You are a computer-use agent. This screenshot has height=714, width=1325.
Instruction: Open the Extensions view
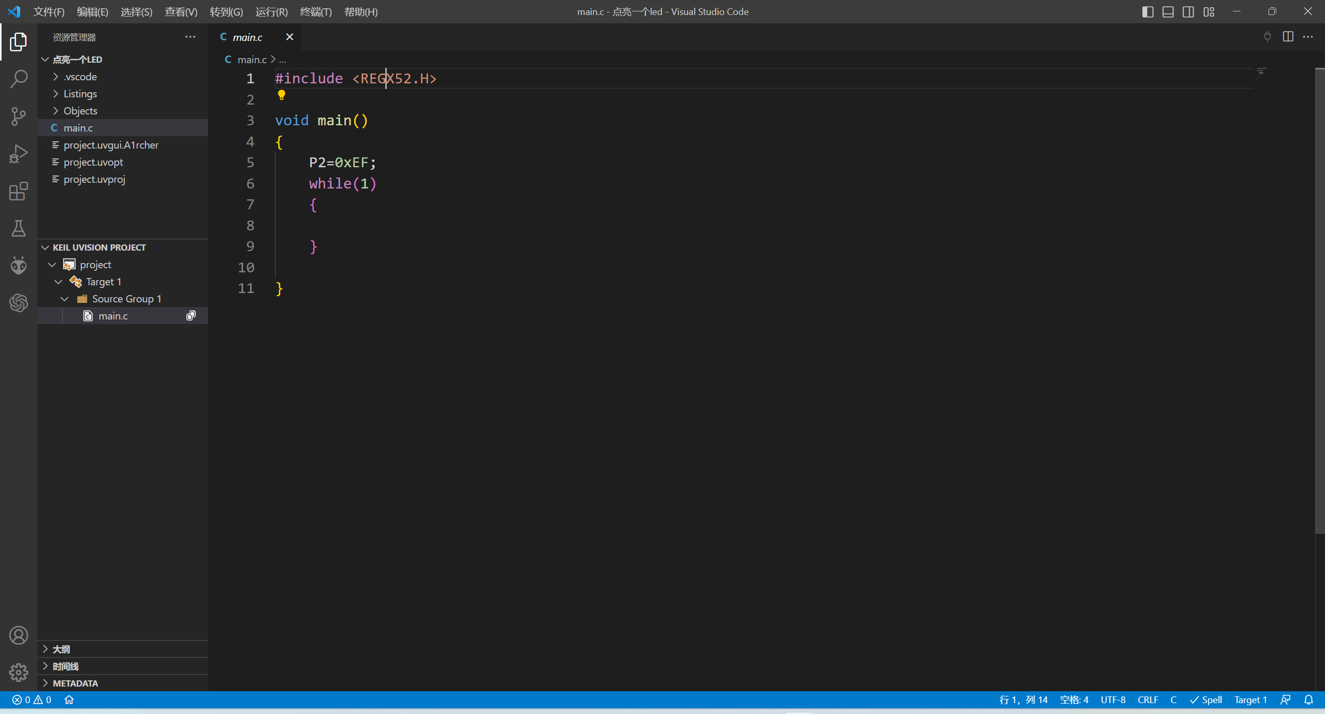pyautogui.click(x=19, y=191)
